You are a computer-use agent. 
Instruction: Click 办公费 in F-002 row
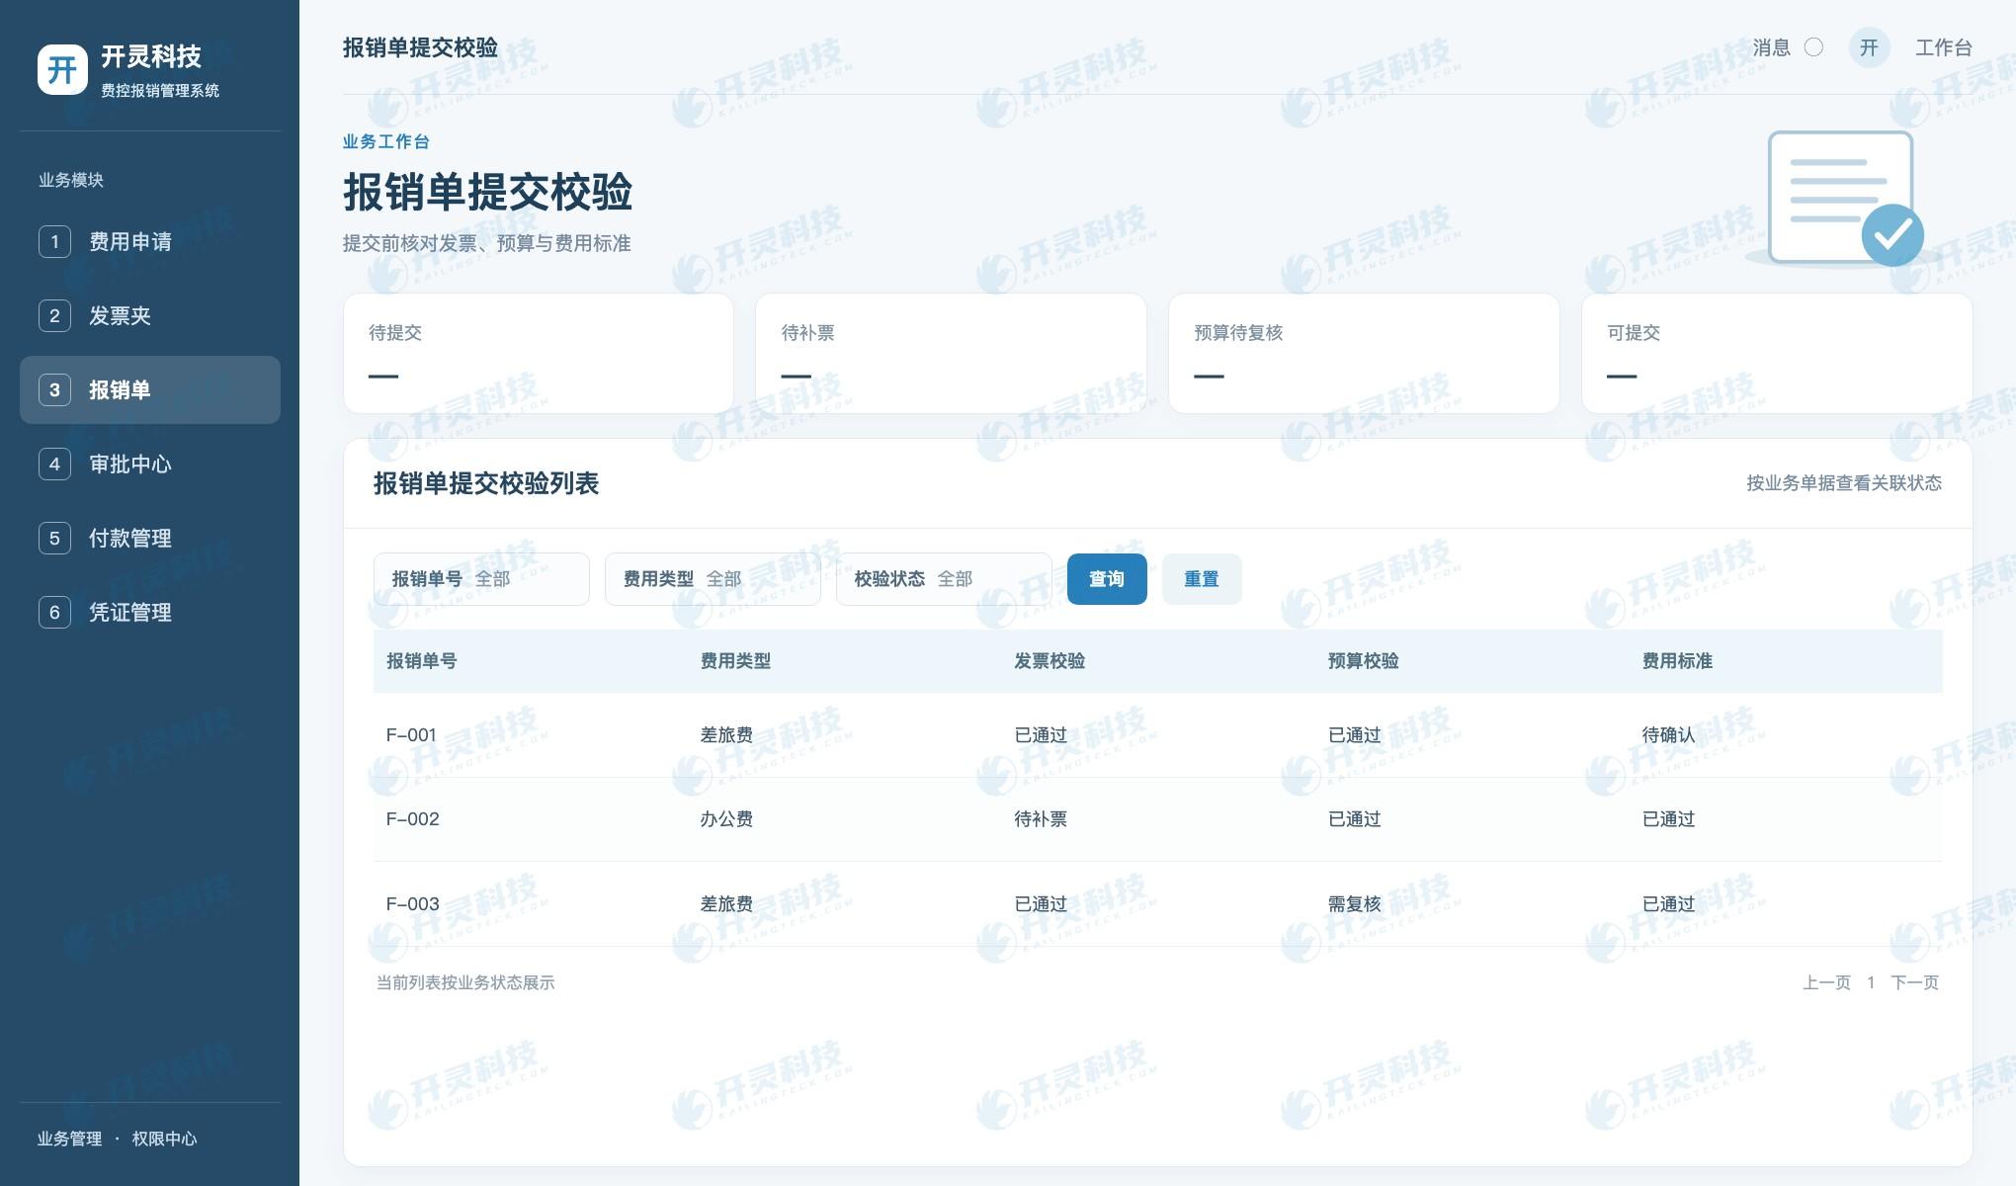click(x=726, y=819)
